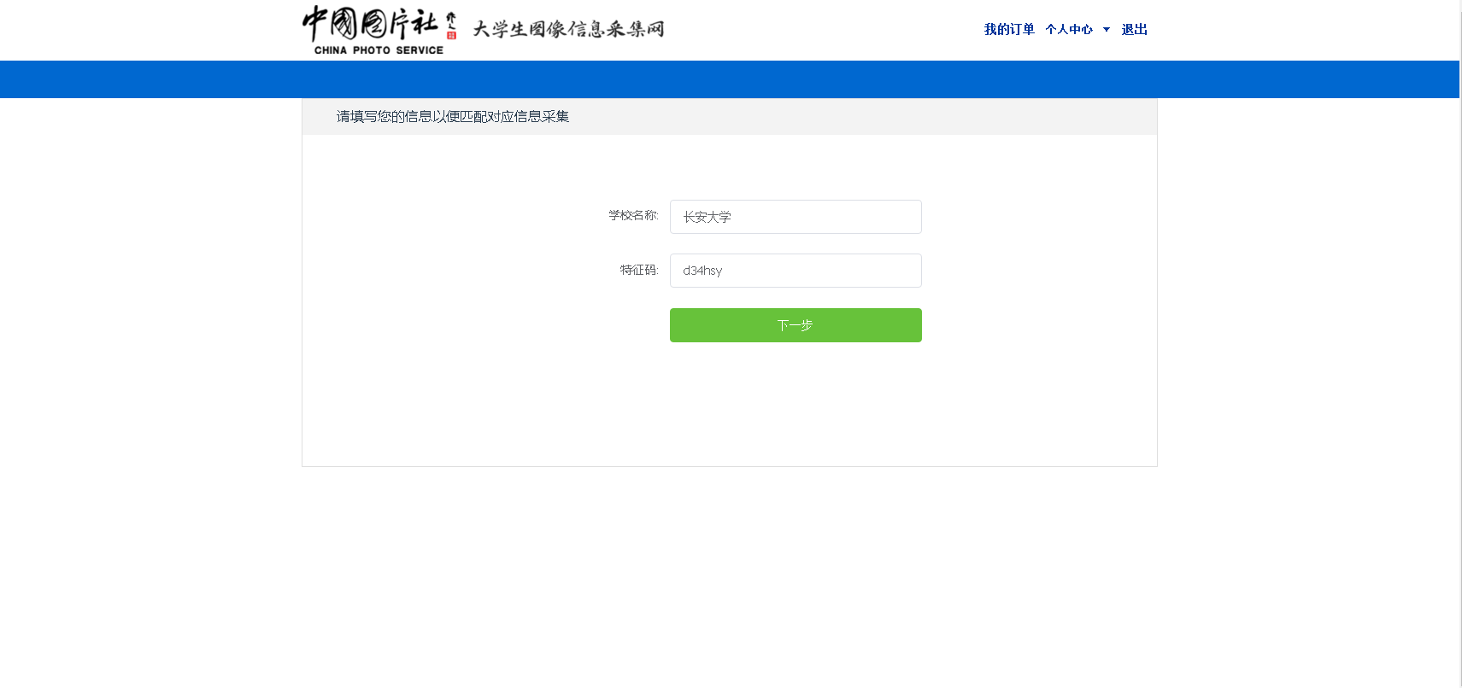Click the 学校名称 label
1462x688 pixels.
point(633,216)
